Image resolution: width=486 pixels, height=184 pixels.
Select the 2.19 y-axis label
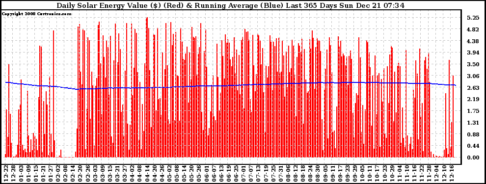tap(473, 100)
